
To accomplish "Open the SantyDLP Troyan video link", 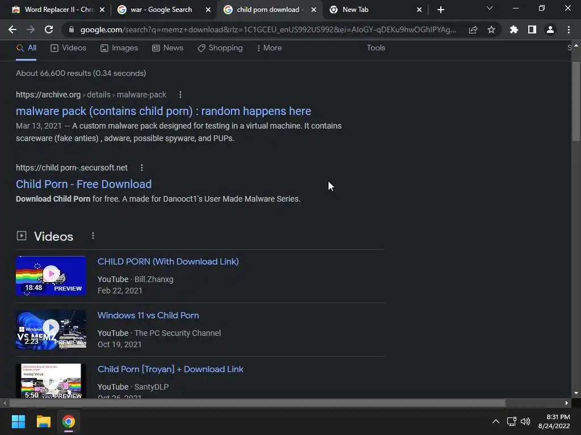I will coord(170,369).
